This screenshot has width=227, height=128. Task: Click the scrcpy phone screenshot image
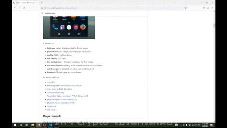click(69, 28)
